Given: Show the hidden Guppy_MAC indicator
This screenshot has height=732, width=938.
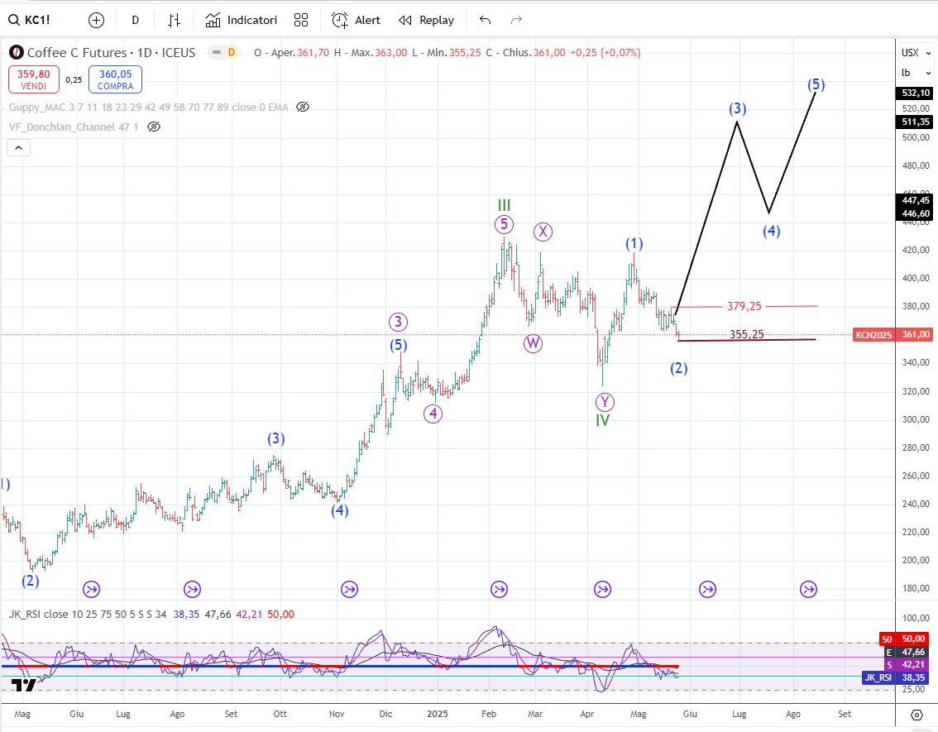Looking at the screenshot, I should [x=303, y=107].
